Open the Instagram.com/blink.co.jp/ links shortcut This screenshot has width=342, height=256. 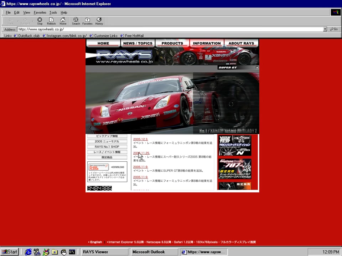(65, 36)
